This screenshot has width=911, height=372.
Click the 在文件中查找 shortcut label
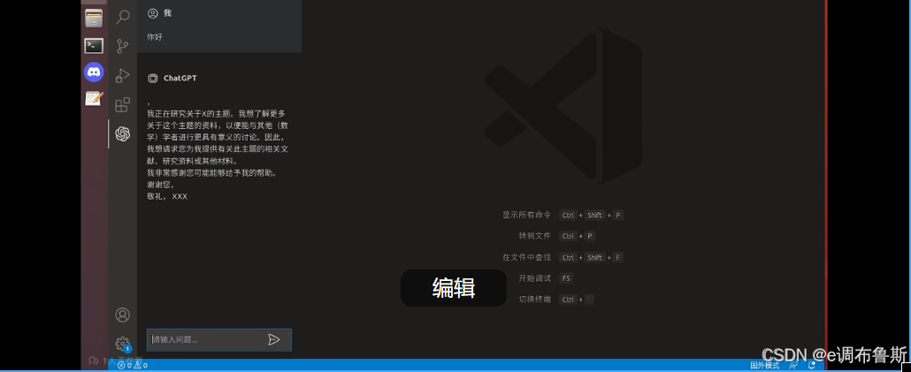526,257
